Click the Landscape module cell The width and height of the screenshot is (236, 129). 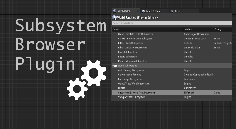coord(190,79)
